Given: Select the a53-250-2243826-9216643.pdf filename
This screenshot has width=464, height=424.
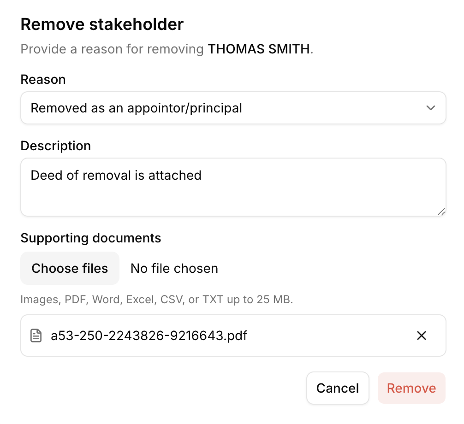Looking at the screenshot, I should pyautogui.click(x=149, y=336).
